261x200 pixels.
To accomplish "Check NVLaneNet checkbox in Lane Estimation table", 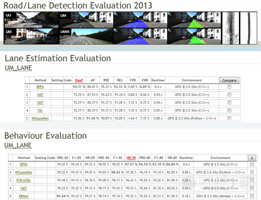I will click(x=229, y=118).
